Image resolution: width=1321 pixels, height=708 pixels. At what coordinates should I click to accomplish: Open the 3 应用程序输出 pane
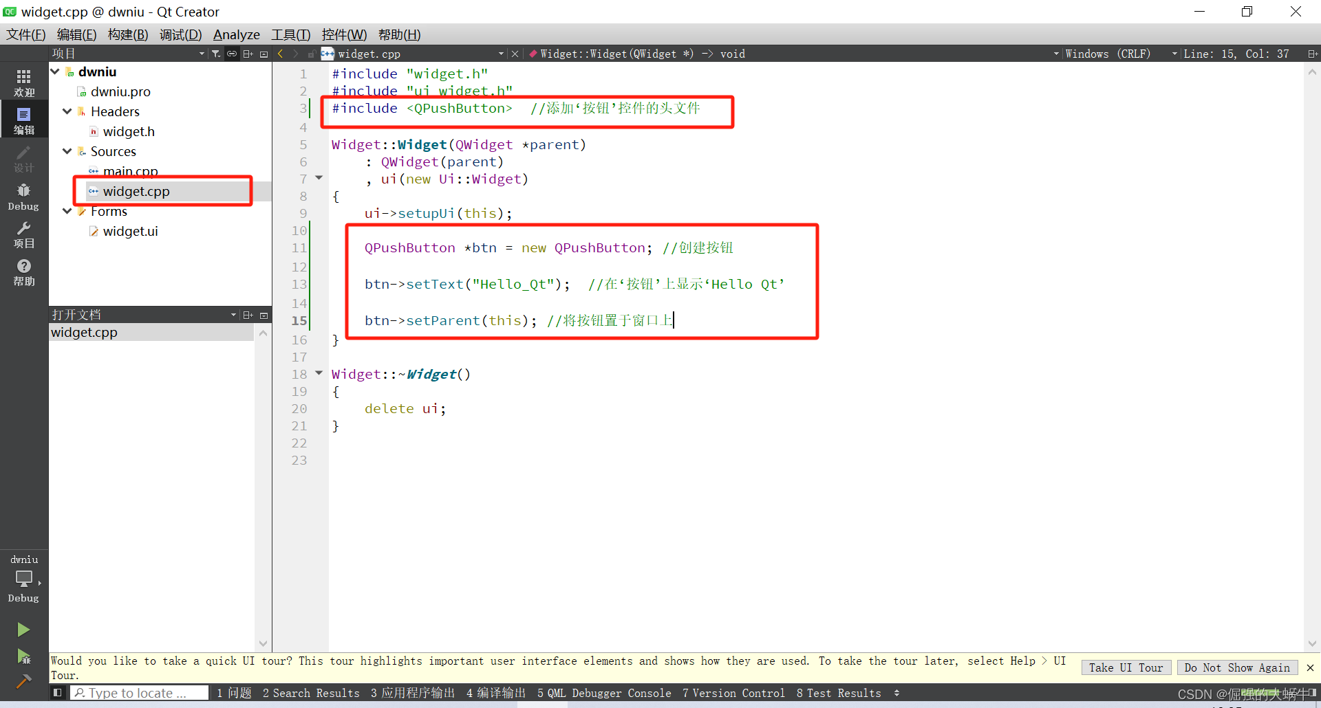click(x=413, y=693)
